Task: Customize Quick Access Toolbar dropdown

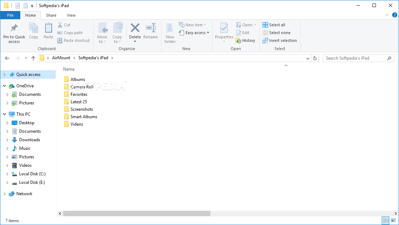Action: click(32, 6)
